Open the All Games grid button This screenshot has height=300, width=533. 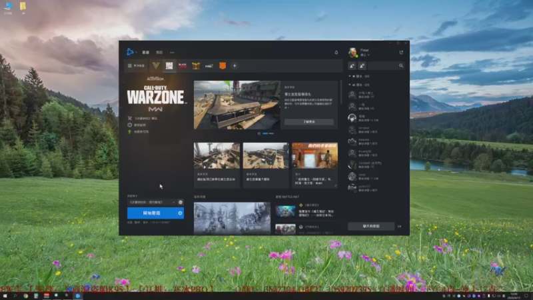[x=137, y=65]
